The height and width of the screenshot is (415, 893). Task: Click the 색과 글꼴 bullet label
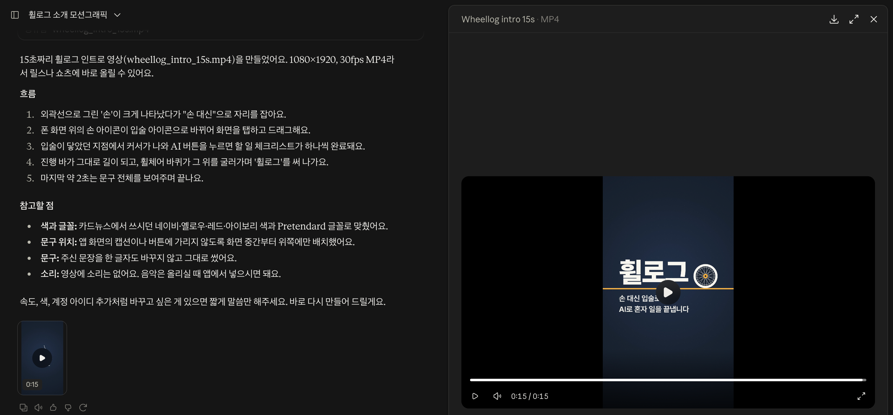(59, 226)
